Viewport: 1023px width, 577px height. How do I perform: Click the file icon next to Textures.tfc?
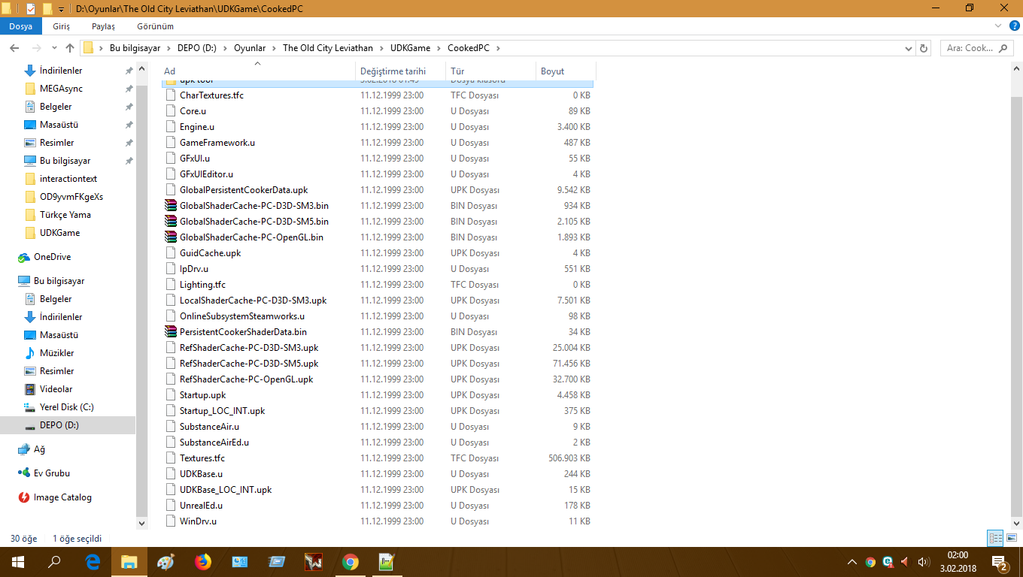170,458
